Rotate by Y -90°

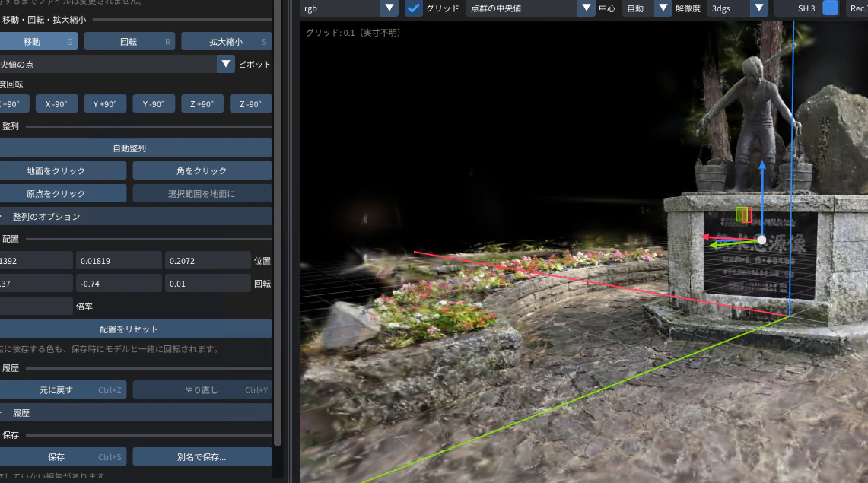[154, 104]
